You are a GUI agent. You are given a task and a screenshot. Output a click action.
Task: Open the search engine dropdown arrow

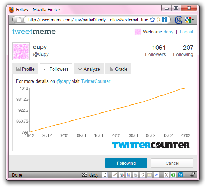[x=193, y=20]
